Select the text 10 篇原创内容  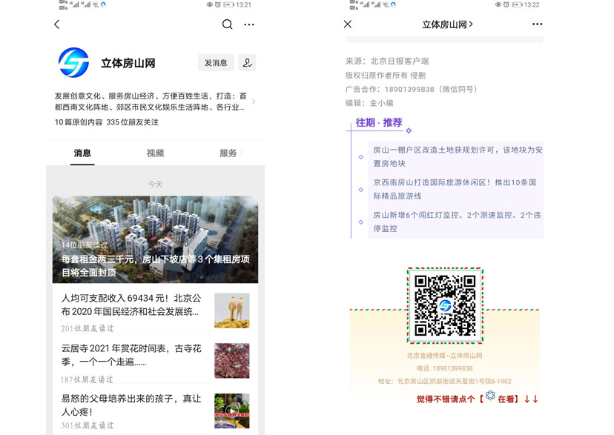pos(79,122)
